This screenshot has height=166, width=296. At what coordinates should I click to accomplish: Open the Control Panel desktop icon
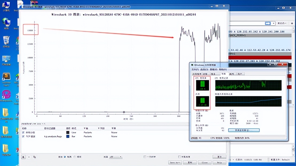pos(6,60)
